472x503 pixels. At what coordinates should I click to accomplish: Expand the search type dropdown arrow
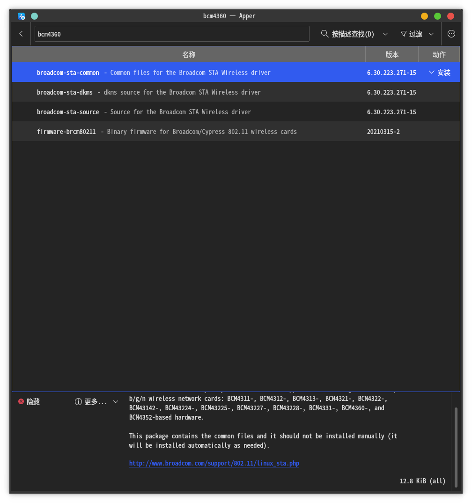point(385,34)
